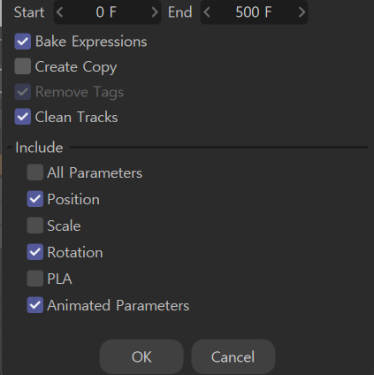Disable the Clean Tracks checkbox

tap(23, 117)
